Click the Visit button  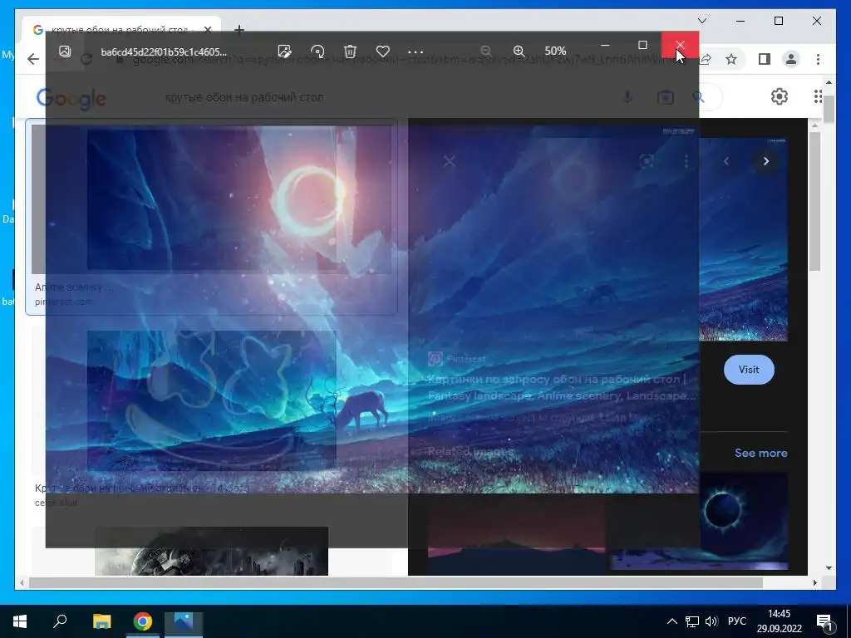[x=749, y=370]
